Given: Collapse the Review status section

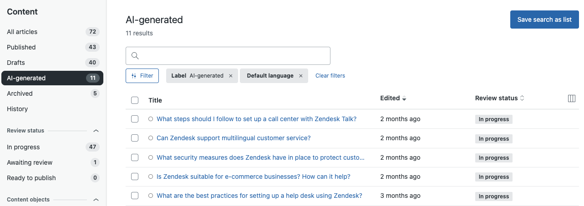Looking at the screenshot, I should pyautogui.click(x=96, y=131).
